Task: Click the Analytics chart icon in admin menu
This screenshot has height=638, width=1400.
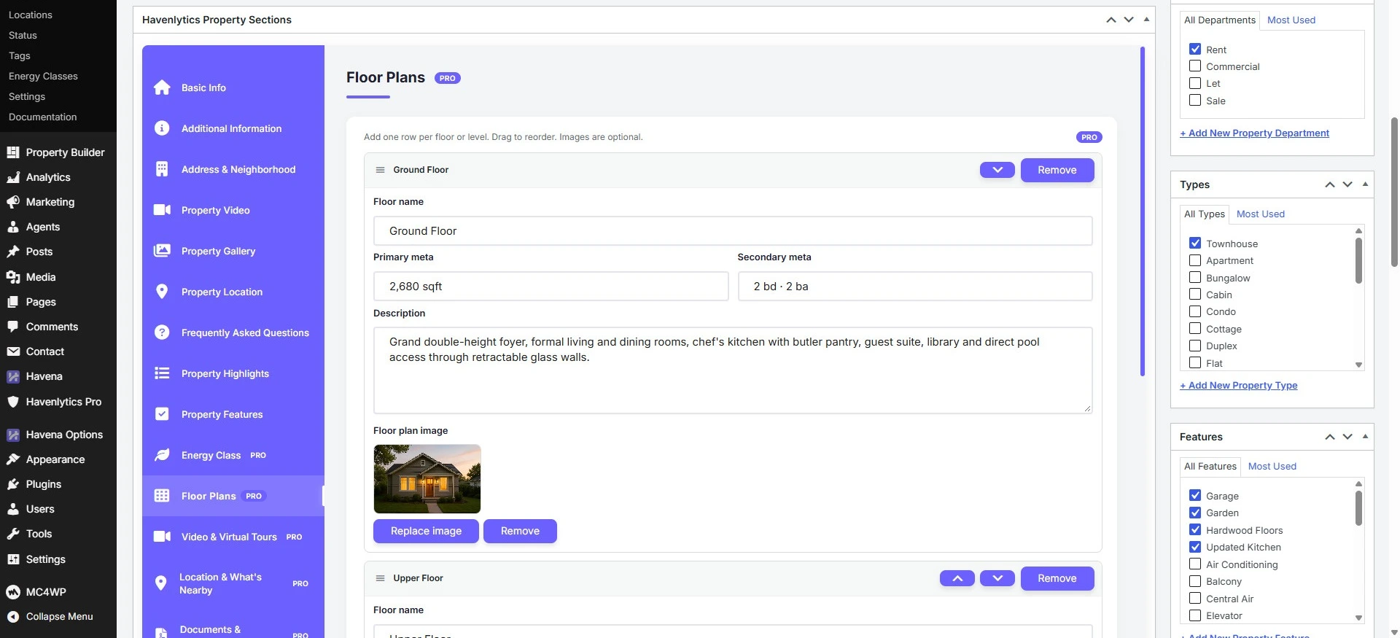Action: coord(13,177)
